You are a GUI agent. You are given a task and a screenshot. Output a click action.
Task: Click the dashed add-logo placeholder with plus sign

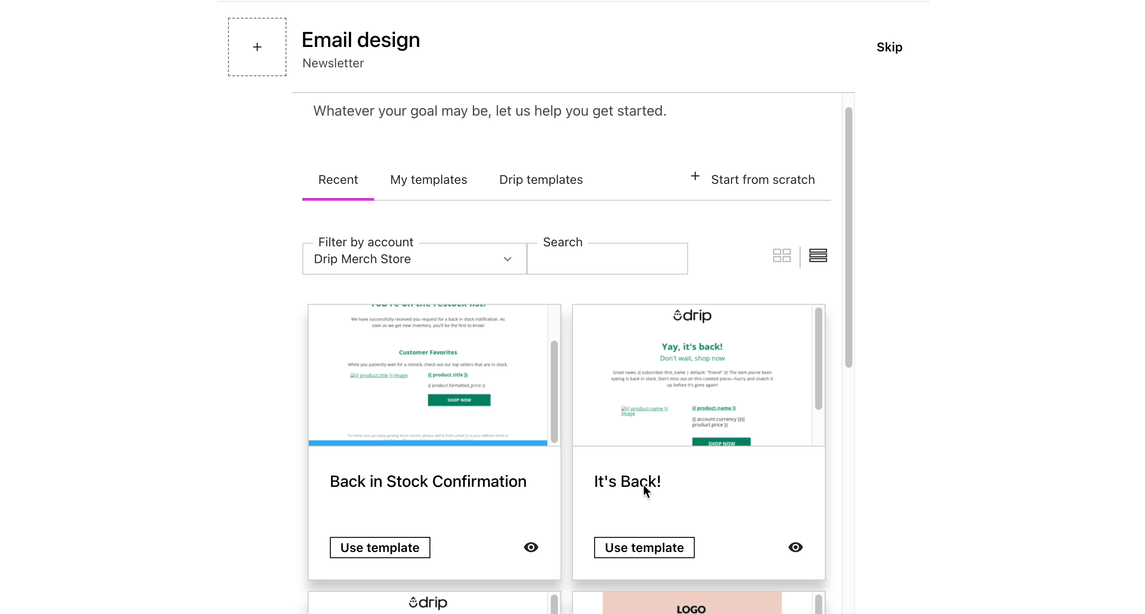click(257, 47)
